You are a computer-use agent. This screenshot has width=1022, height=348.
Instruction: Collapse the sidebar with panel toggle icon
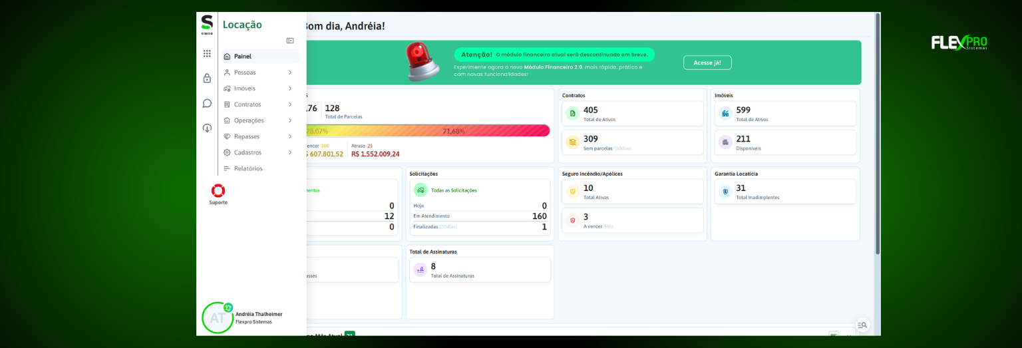pos(290,41)
